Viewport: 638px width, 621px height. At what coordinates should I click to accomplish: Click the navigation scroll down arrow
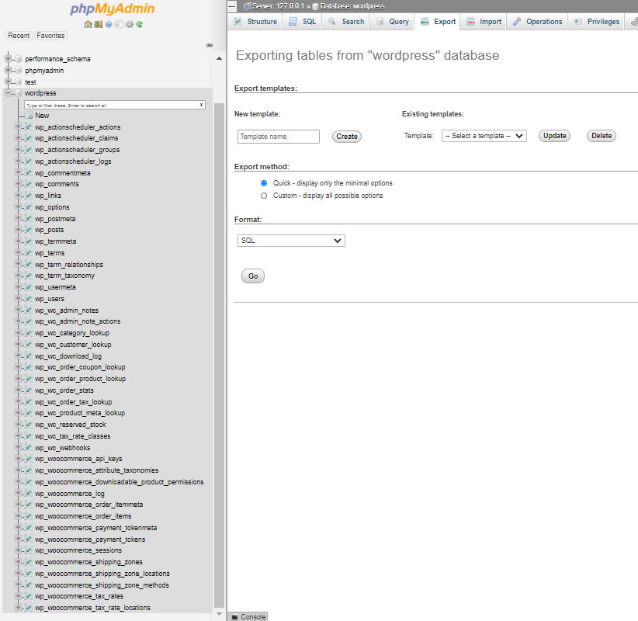click(219, 614)
